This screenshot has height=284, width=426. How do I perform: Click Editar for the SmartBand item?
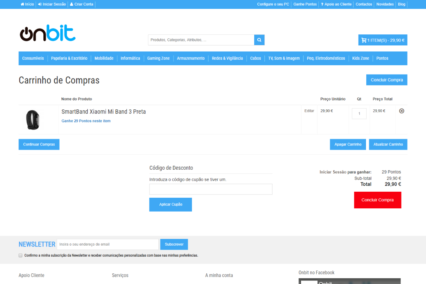[x=309, y=111]
